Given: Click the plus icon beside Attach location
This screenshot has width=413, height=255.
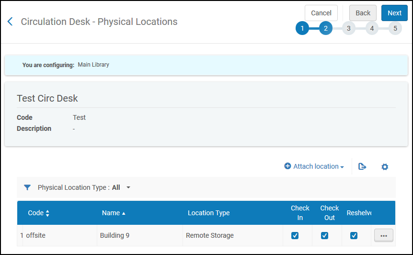Looking at the screenshot, I should (x=287, y=166).
